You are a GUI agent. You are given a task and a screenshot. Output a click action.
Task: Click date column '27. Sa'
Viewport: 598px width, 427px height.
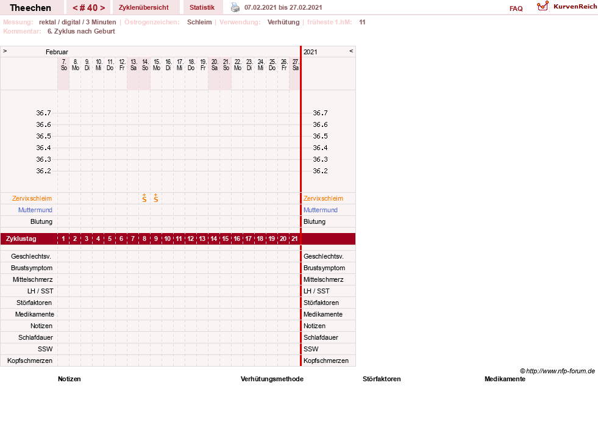(295, 65)
